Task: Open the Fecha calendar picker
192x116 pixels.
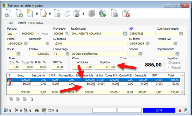Action: [x=26, y=43]
